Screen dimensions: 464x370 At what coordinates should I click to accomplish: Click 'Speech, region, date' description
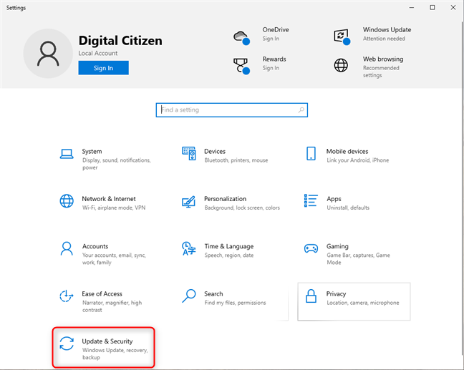pyautogui.click(x=229, y=255)
